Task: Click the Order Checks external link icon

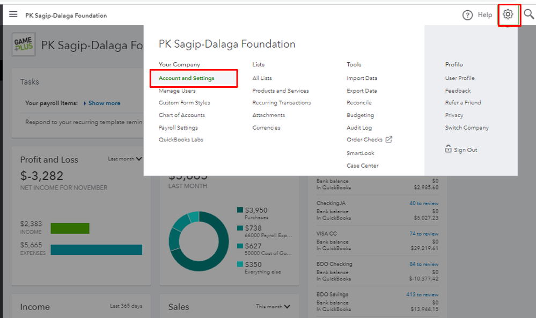Action: 389,140
